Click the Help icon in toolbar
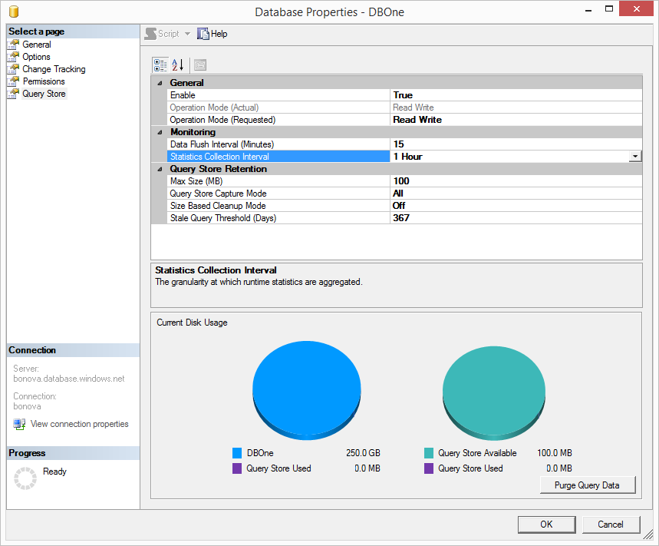The width and height of the screenshot is (659, 546). click(x=203, y=34)
